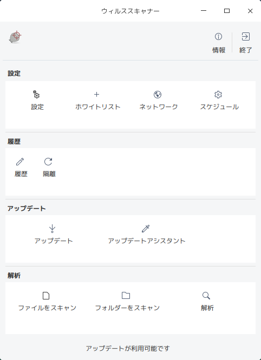The height and width of the screenshot is (360, 261).
Task: Click アップデートが利用可能です status message
Action: tap(128, 348)
